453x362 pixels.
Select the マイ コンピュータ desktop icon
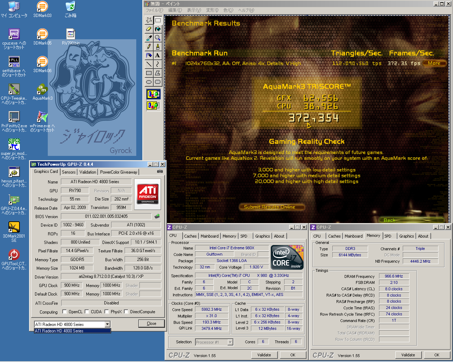(14, 10)
